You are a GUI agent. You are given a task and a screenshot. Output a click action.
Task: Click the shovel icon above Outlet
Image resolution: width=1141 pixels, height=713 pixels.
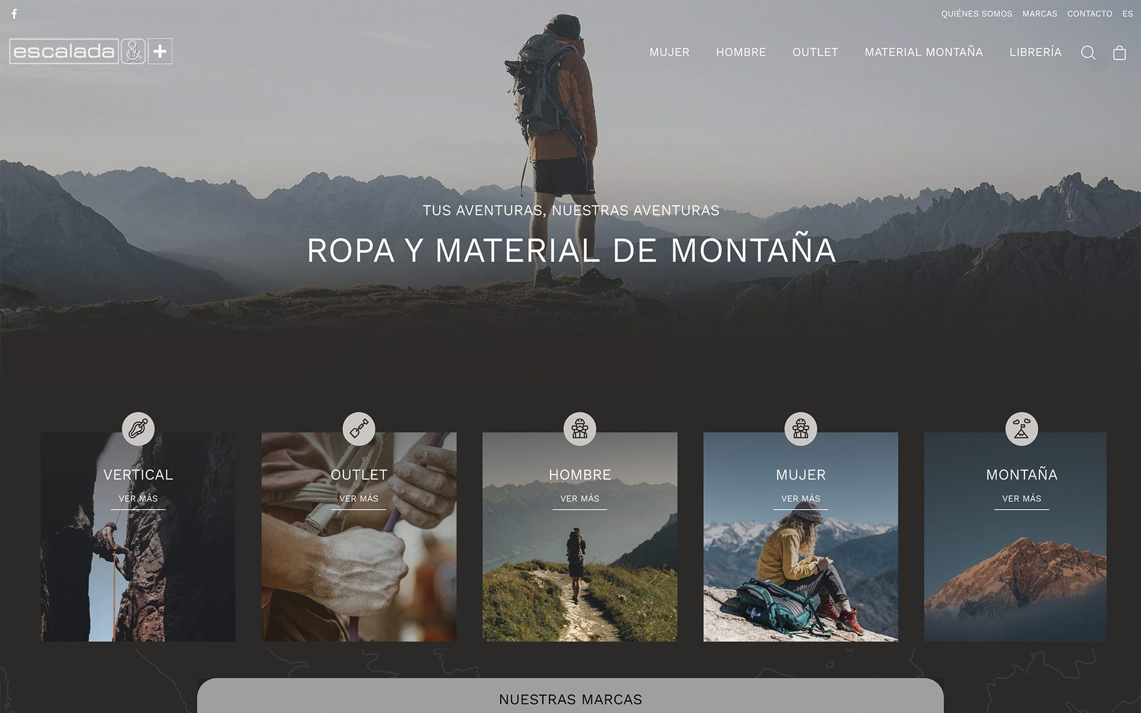359,429
